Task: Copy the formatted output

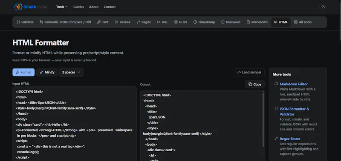Action: click(x=255, y=84)
